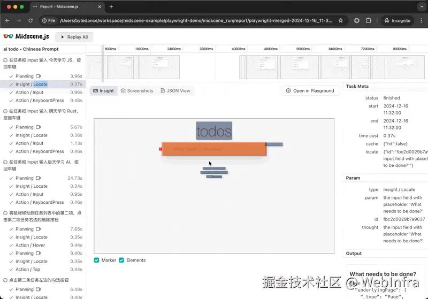Select the Planning step taking 7.65s

coord(43,229)
